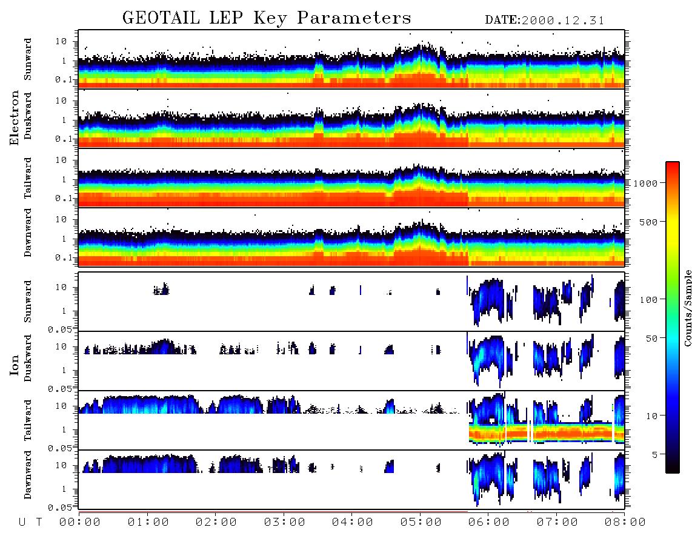Viewport: 692px width, 533px height.
Task: Click the 04:00 time tick label
Action: (353, 523)
